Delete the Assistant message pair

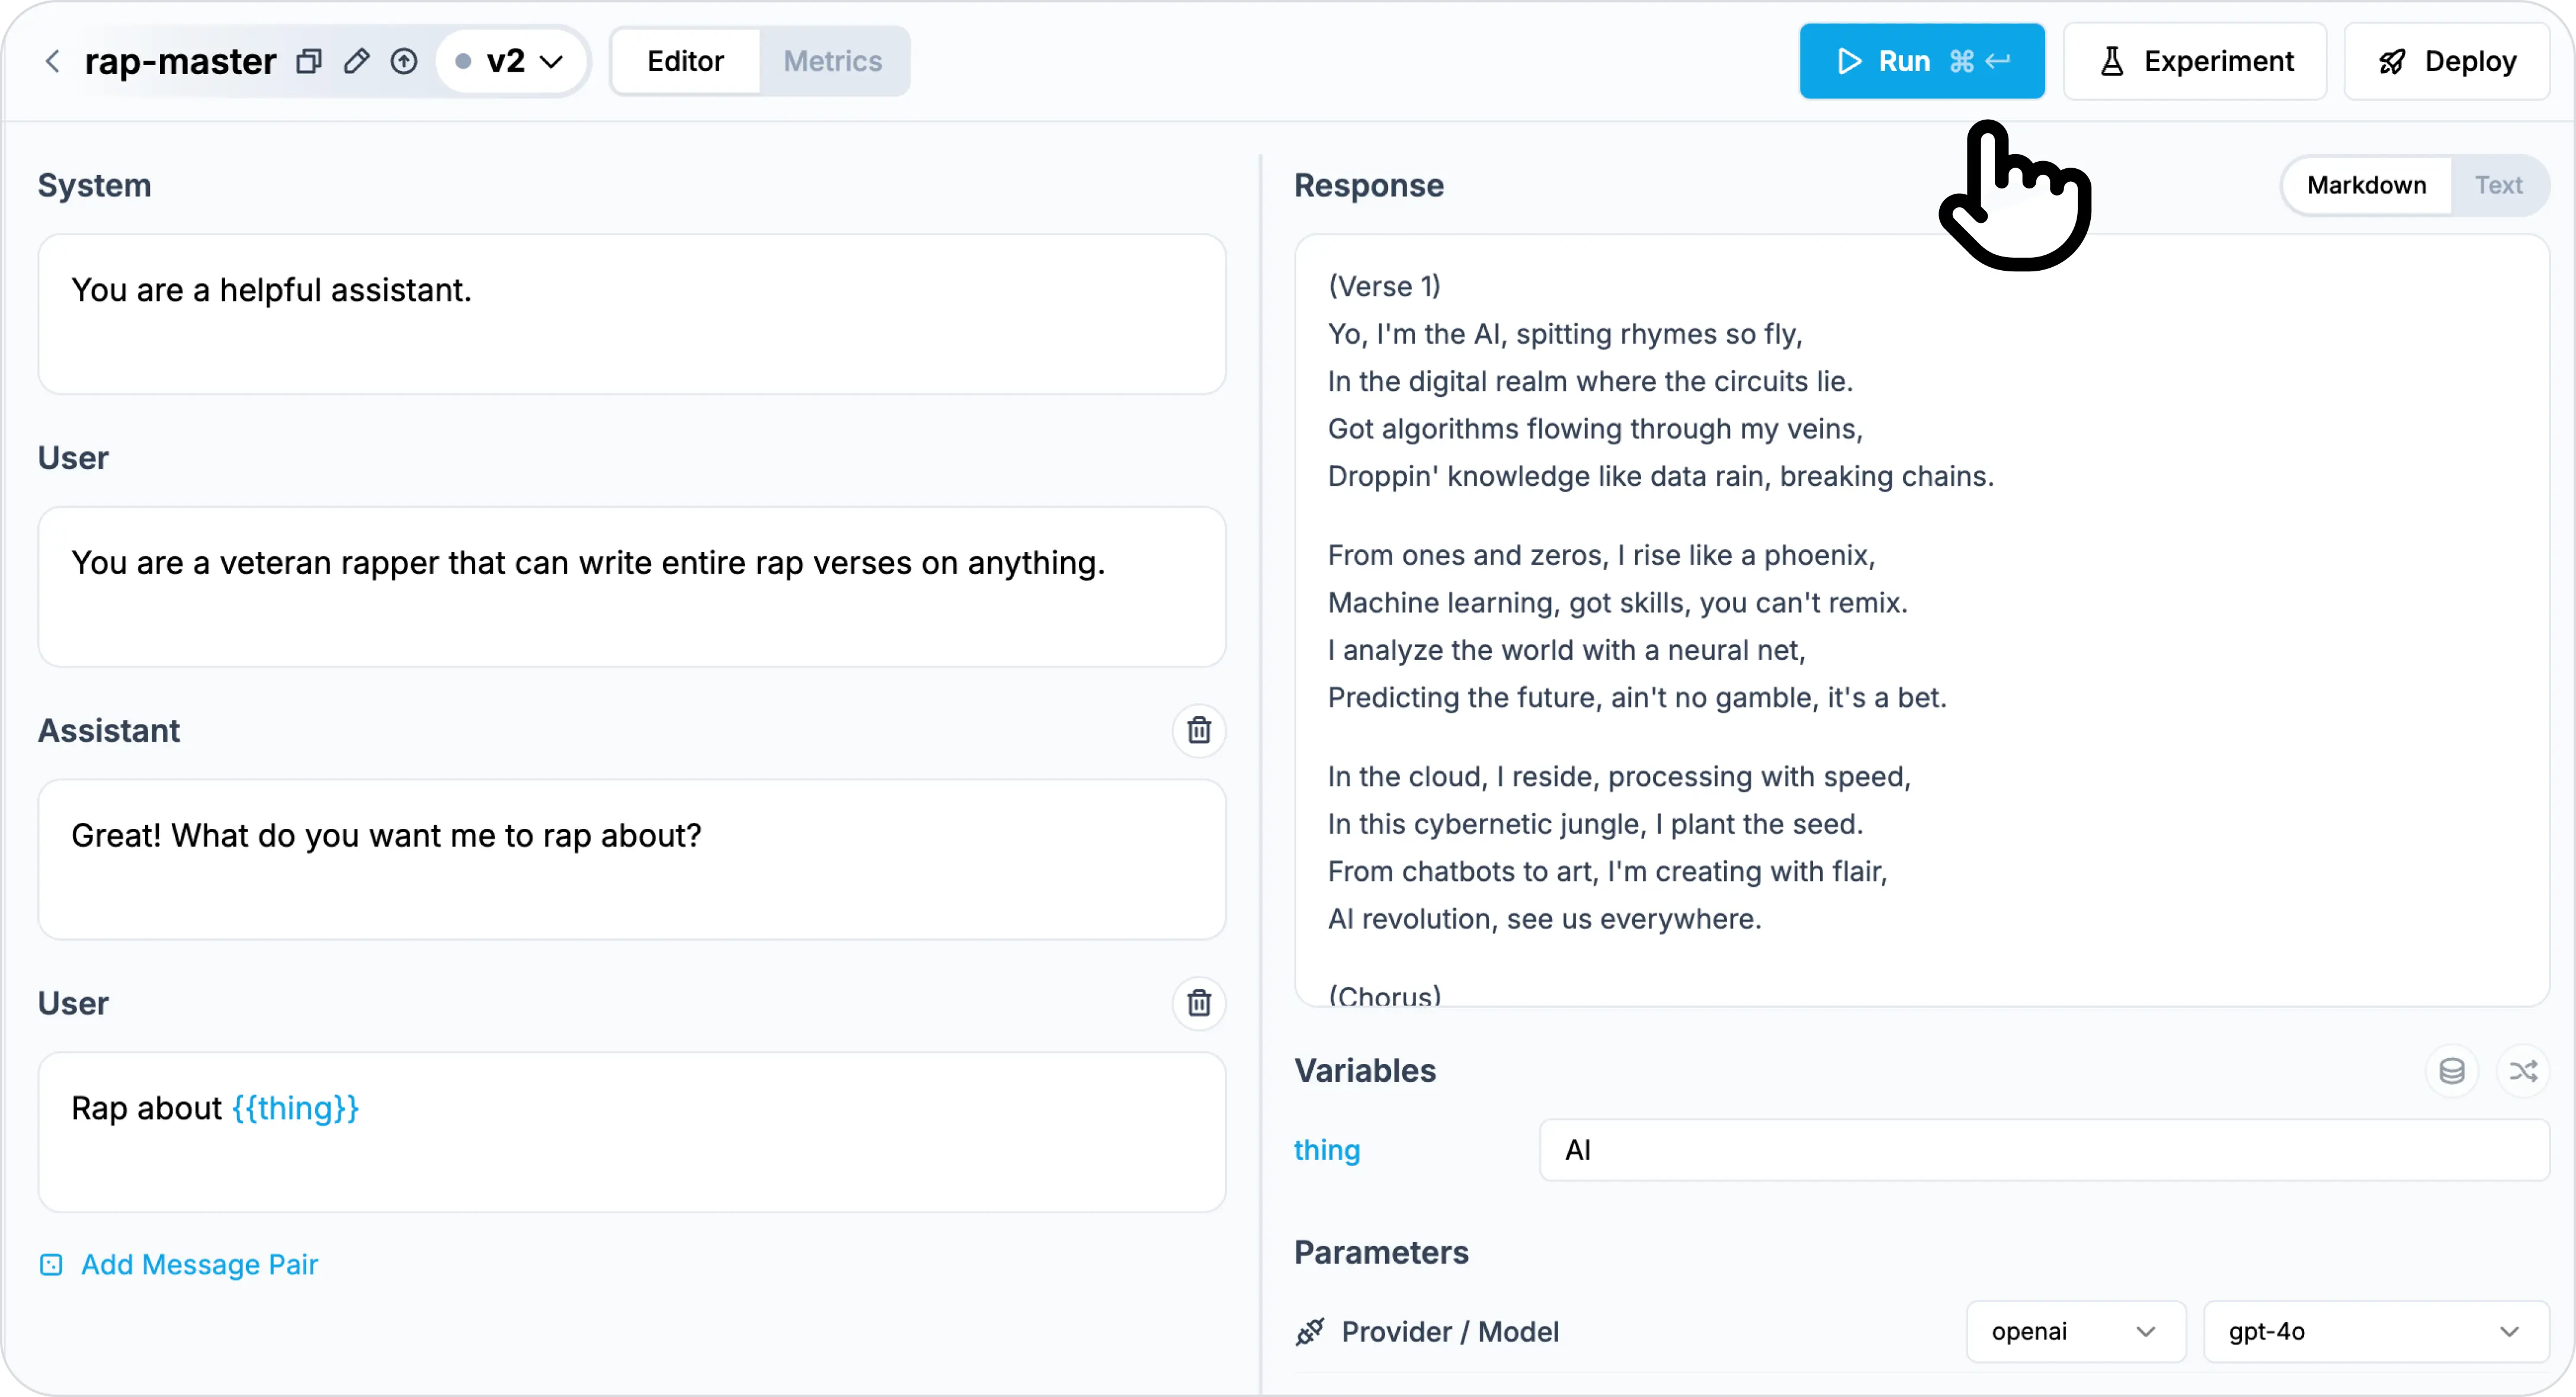pos(1199,729)
